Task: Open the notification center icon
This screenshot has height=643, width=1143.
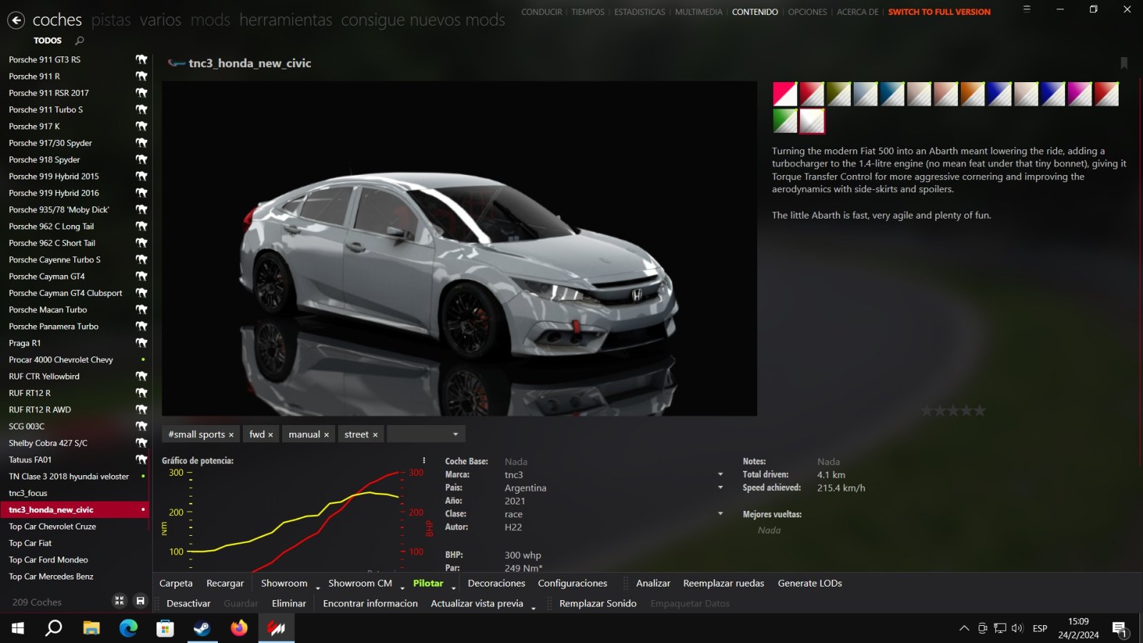Action: coord(1119,629)
